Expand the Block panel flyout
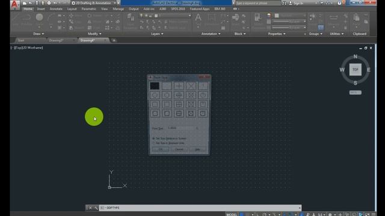 240,34
